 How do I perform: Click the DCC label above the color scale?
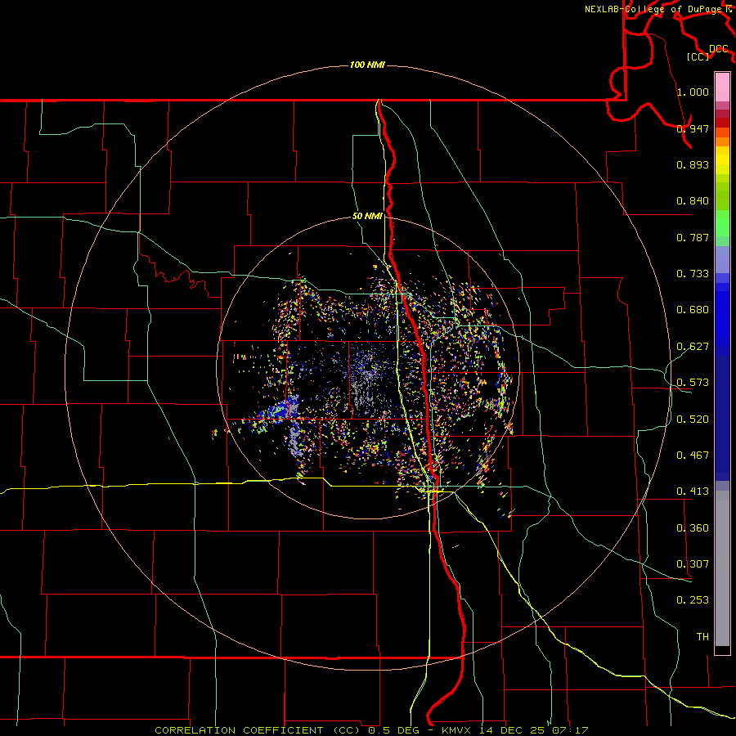719,49
